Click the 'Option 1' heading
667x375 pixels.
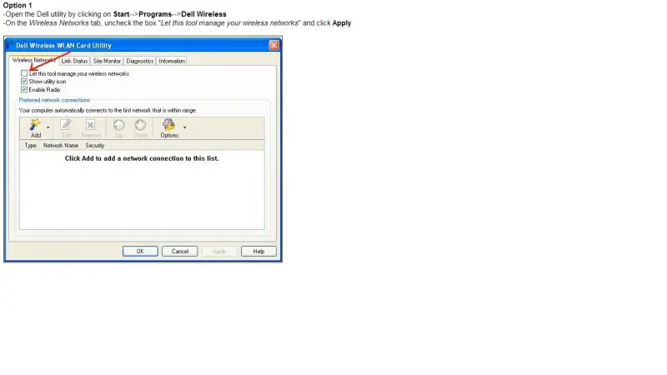[18, 5]
